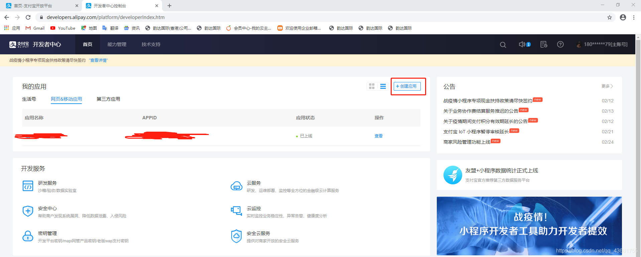Click the APPID column header

[149, 118]
